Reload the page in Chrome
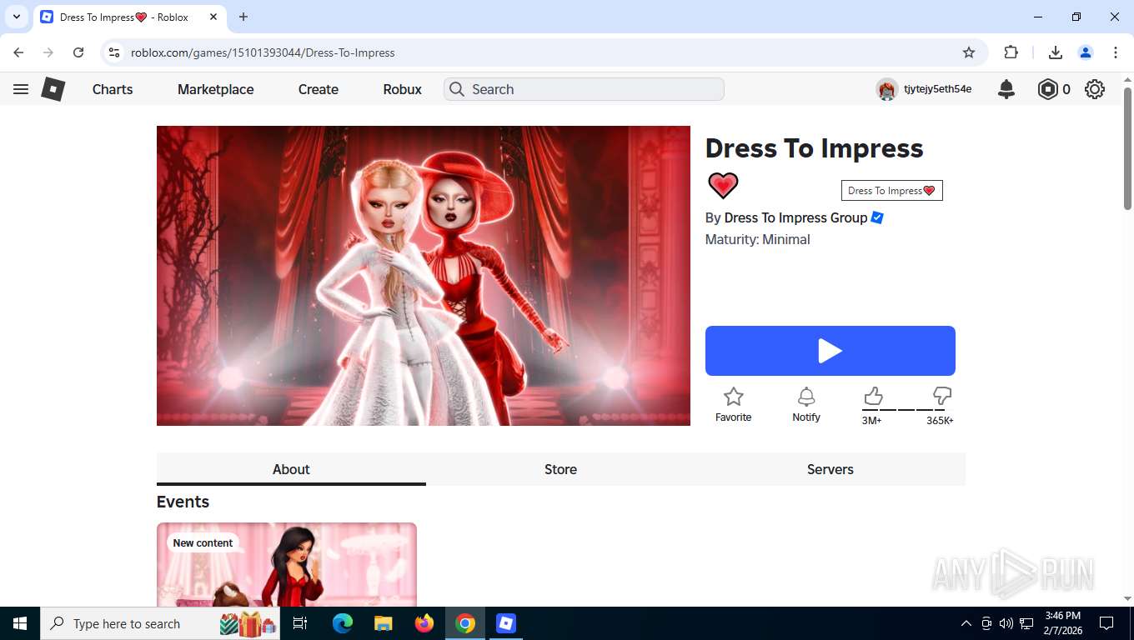1134x640 pixels. 78,52
